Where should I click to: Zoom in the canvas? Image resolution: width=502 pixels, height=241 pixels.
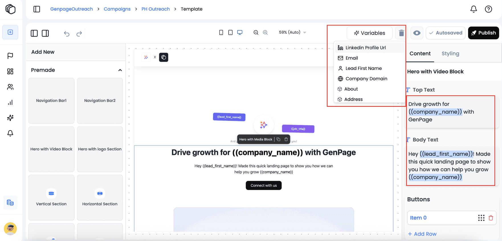(265, 32)
